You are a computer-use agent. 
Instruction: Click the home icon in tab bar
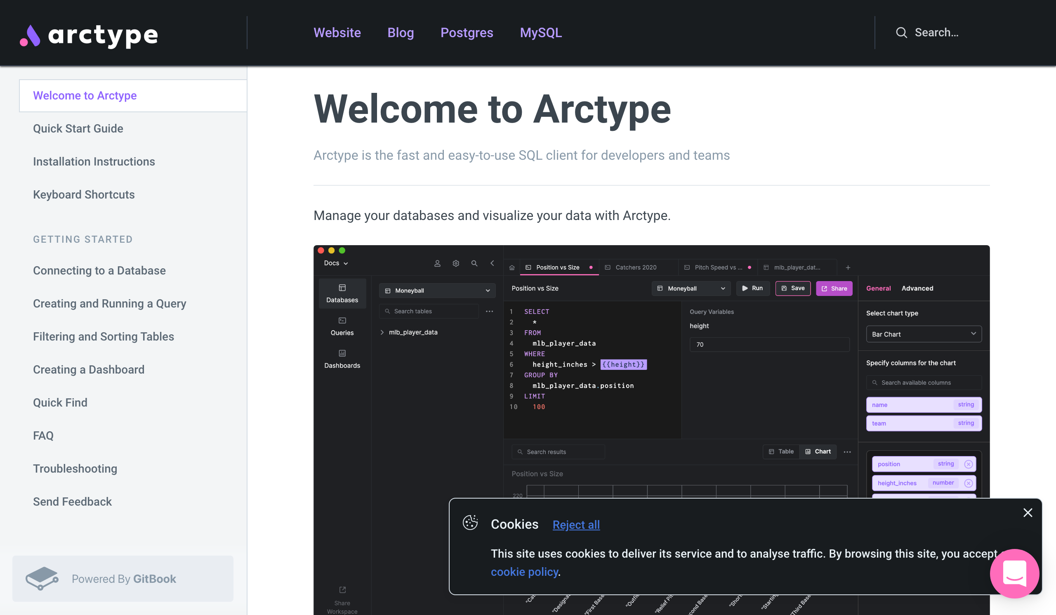click(x=511, y=267)
